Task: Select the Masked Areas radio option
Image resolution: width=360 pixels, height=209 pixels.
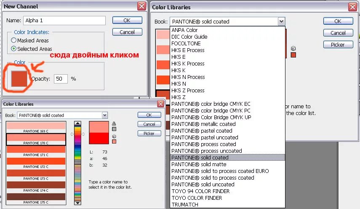Action: (x=13, y=40)
